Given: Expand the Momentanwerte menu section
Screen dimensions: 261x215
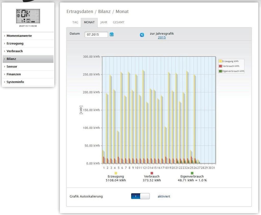Looking at the screenshot, I should coord(28,36).
